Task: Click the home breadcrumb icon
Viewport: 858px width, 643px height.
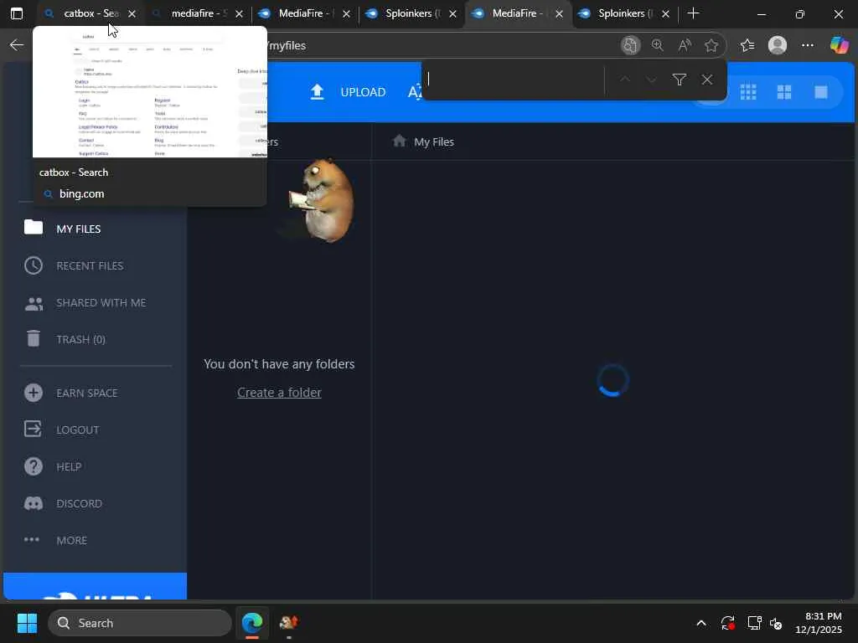Action: tap(400, 141)
